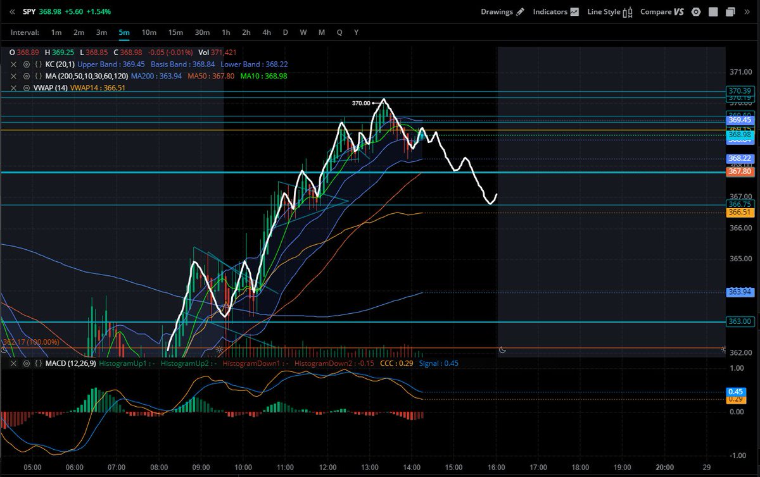Screen dimensions: 760x477
Task: Select the 1m interval
Action: (x=56, y=32)
